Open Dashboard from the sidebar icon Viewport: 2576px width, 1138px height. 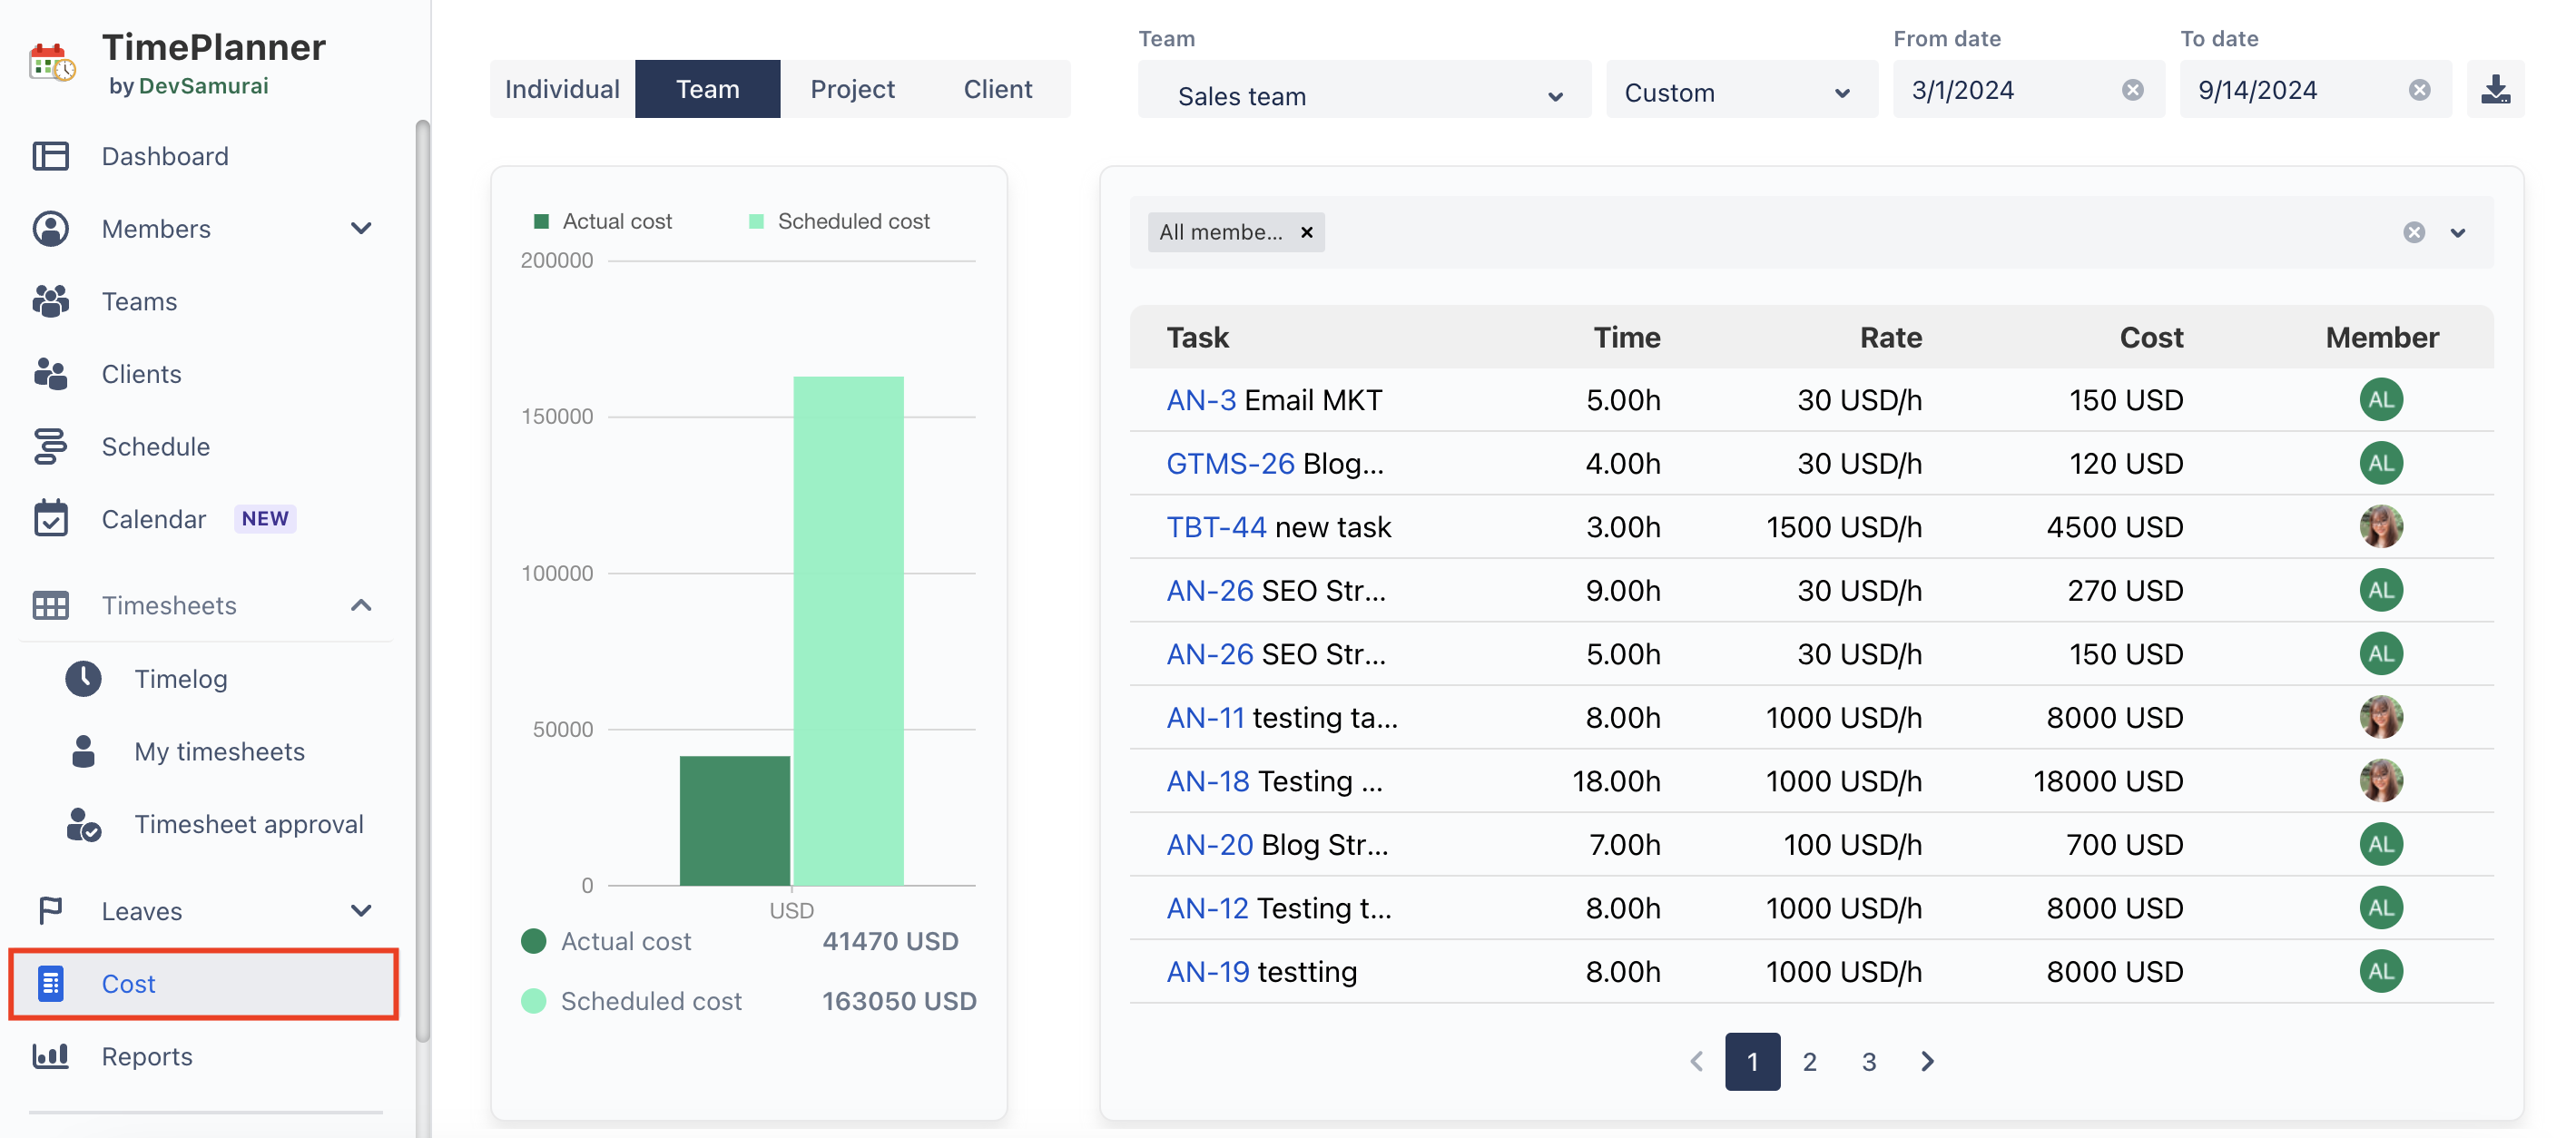click(50, 156)
